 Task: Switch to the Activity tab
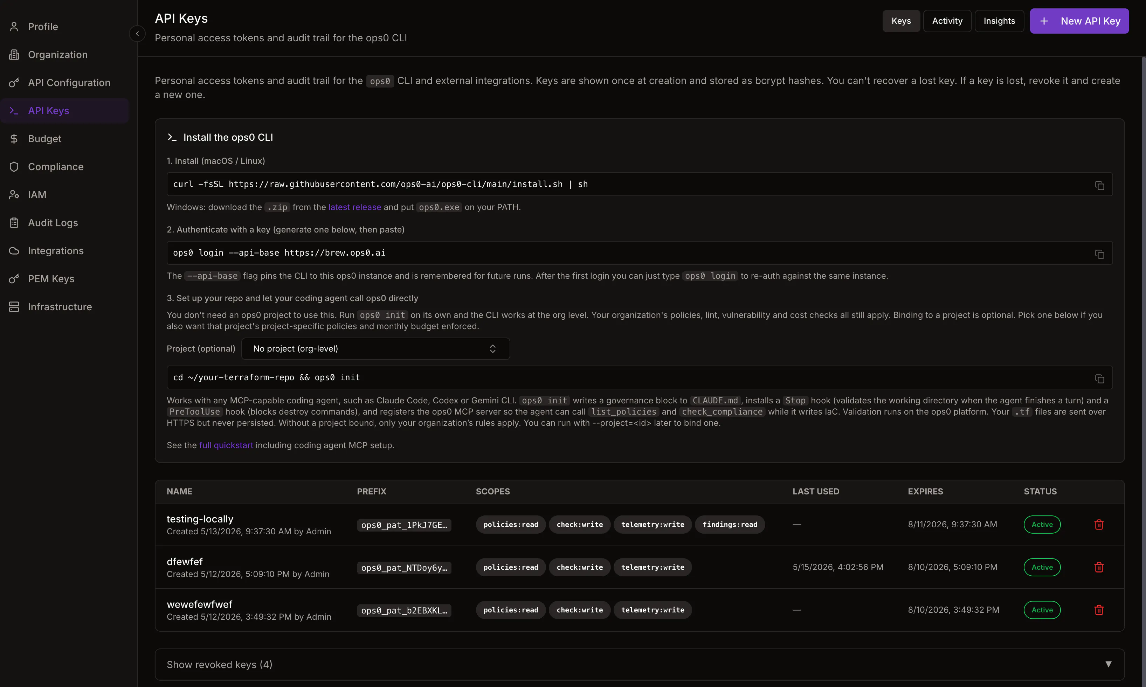coord(947,21)
